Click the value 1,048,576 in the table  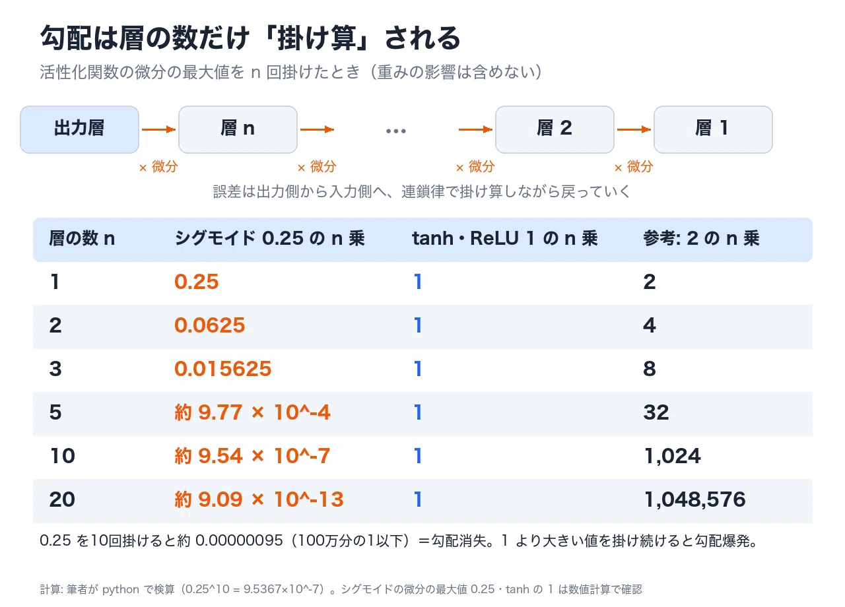coord(694,499)
